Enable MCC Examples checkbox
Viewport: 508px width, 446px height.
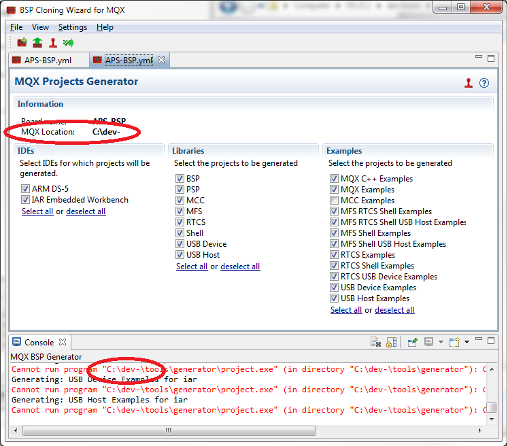click(334, 200)
